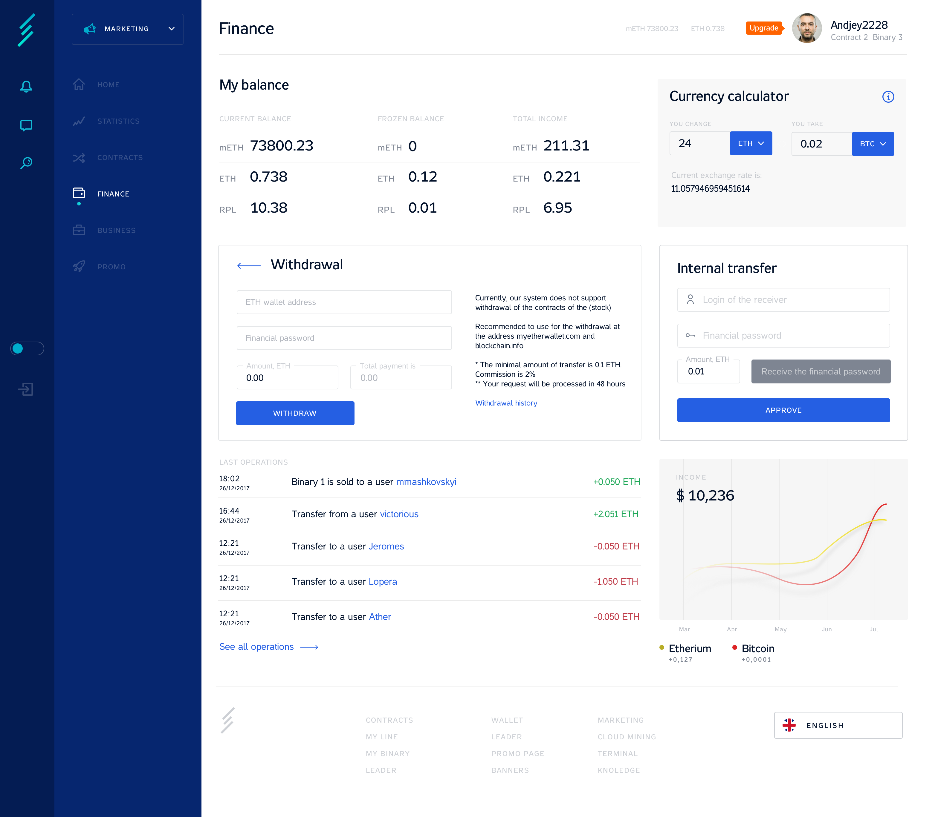Click Login of the receiver field
The image size is (935, 817).
click(x=783, y=300)
